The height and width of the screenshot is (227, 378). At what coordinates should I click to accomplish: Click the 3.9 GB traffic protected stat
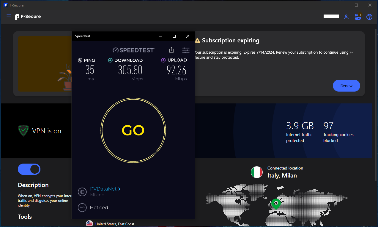[300, 132]
